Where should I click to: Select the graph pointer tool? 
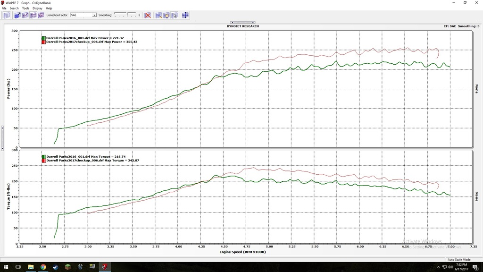[175, 15]
